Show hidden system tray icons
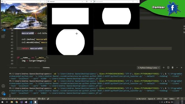Image resolution: width=185 pixels, height=104 pixels. [160, 102]
